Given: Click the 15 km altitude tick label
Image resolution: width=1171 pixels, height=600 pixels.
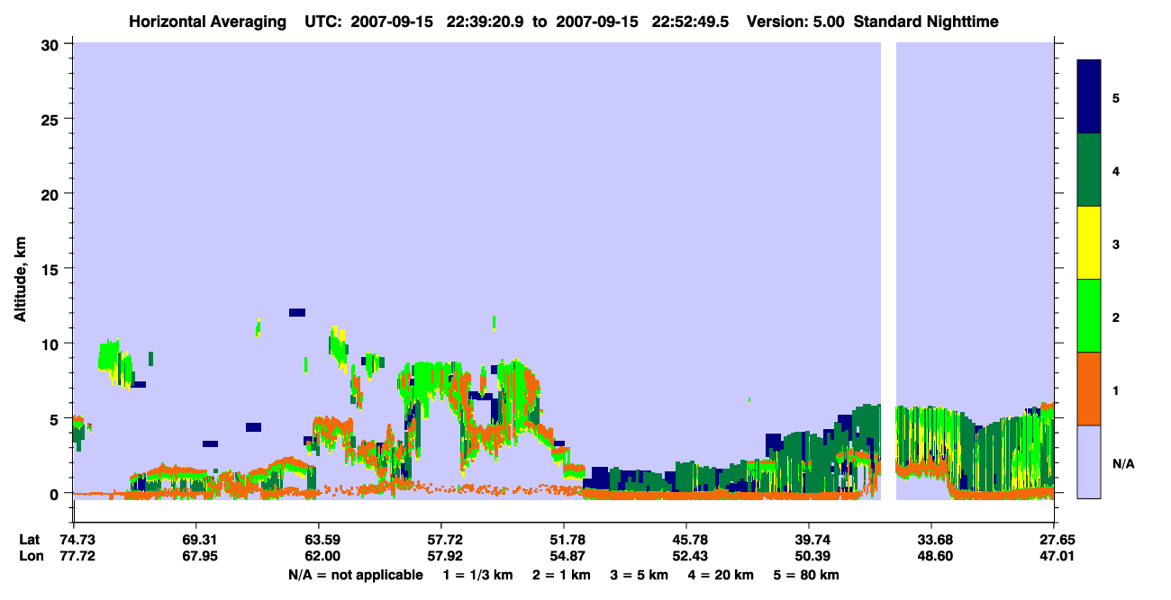Looking at the screenshot, I should (52, 269).
